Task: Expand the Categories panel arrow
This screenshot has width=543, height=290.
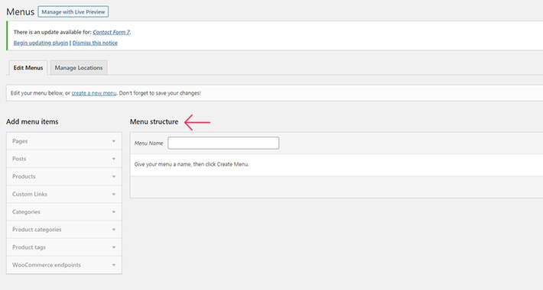Action: point(114,212)
